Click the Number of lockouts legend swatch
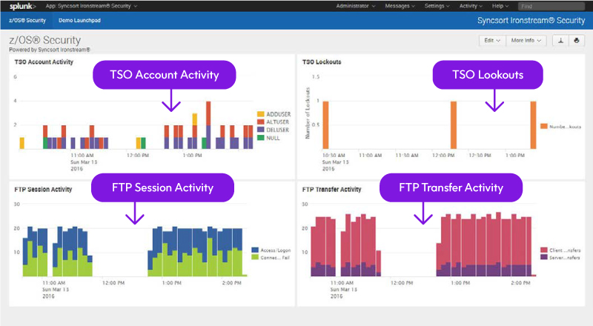593x326 pixels. click(x=544, y=126)
